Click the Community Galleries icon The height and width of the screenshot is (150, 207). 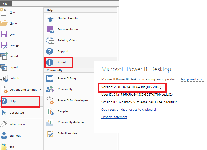click(x=50, y=122)
